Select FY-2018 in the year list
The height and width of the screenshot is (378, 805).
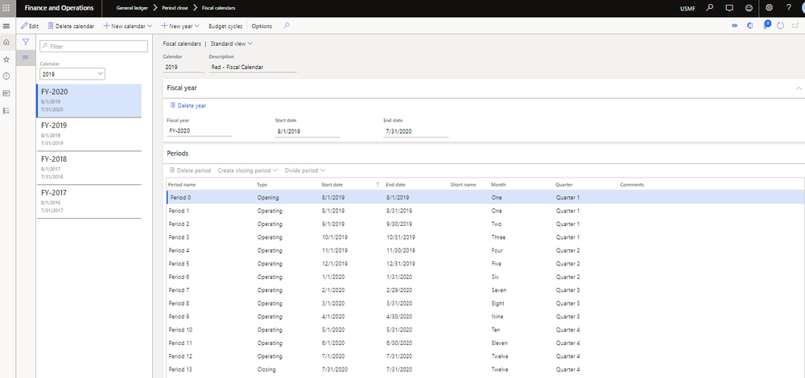tap(89, 168)
